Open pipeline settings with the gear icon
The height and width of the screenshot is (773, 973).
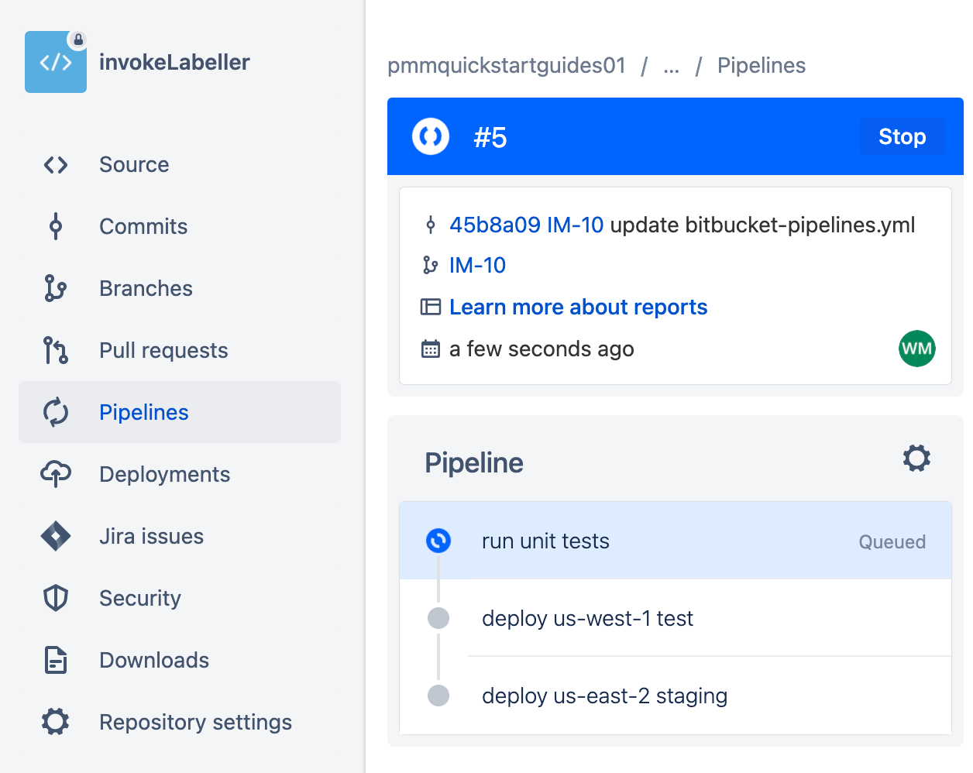coord(916,458)
